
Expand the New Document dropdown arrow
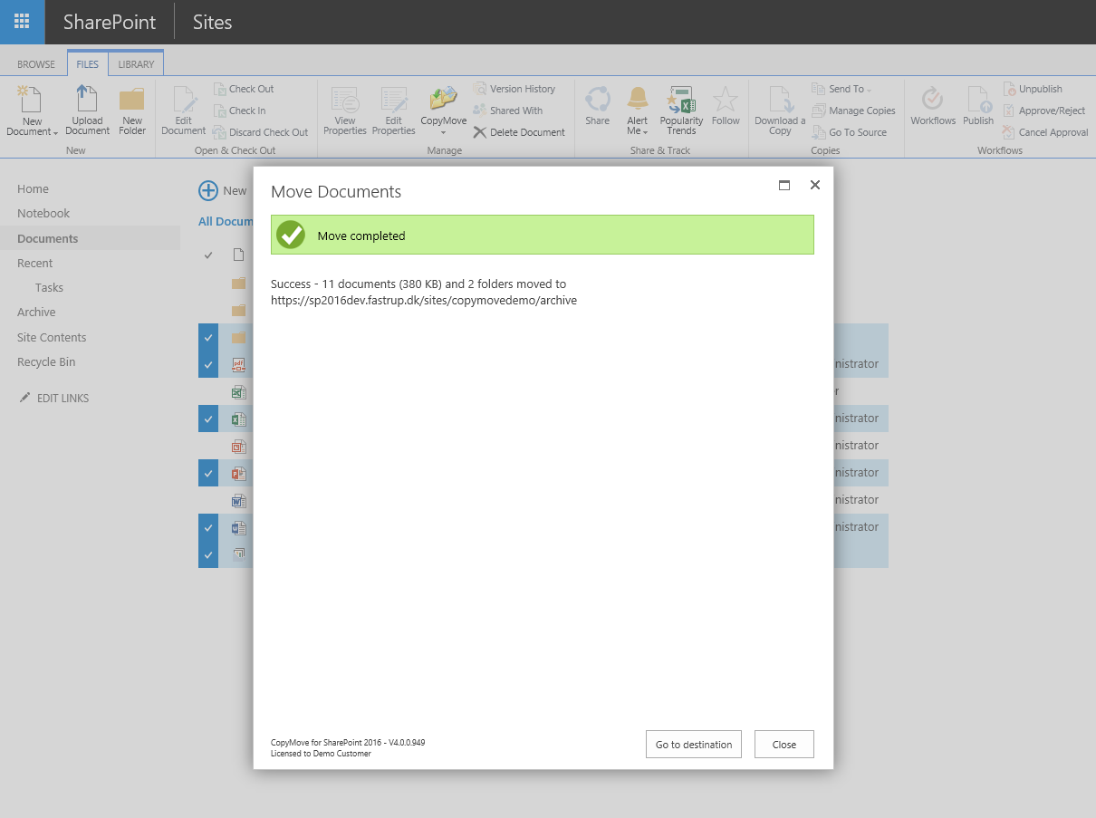tap(56, 133)
